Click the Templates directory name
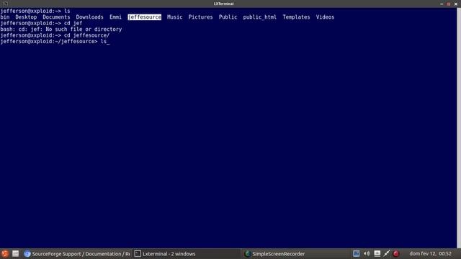Viewport: 461px width, 259px height. 296,17
